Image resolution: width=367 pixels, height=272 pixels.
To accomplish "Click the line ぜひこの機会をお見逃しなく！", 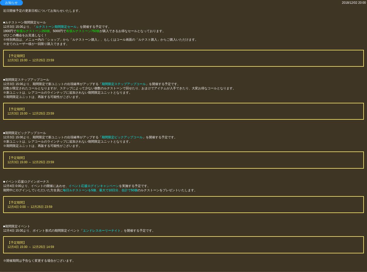I will click(x=25, y=35).
